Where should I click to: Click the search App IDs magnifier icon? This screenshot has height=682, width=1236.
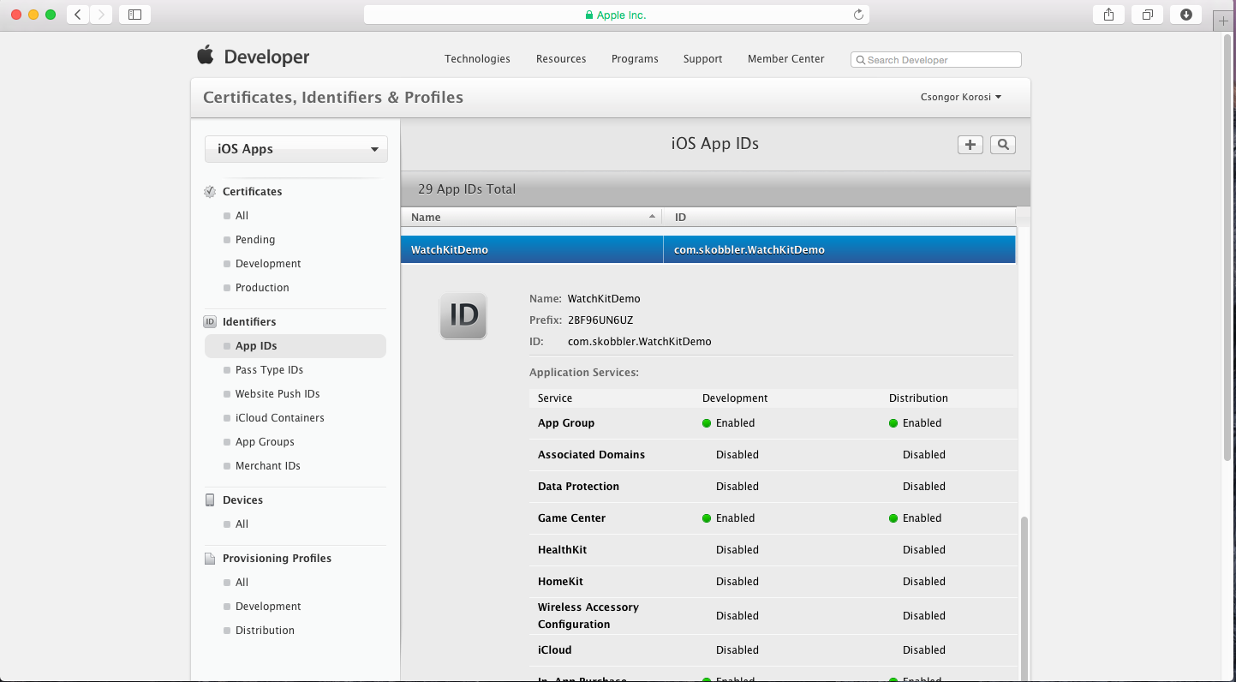coord(1002,145)
